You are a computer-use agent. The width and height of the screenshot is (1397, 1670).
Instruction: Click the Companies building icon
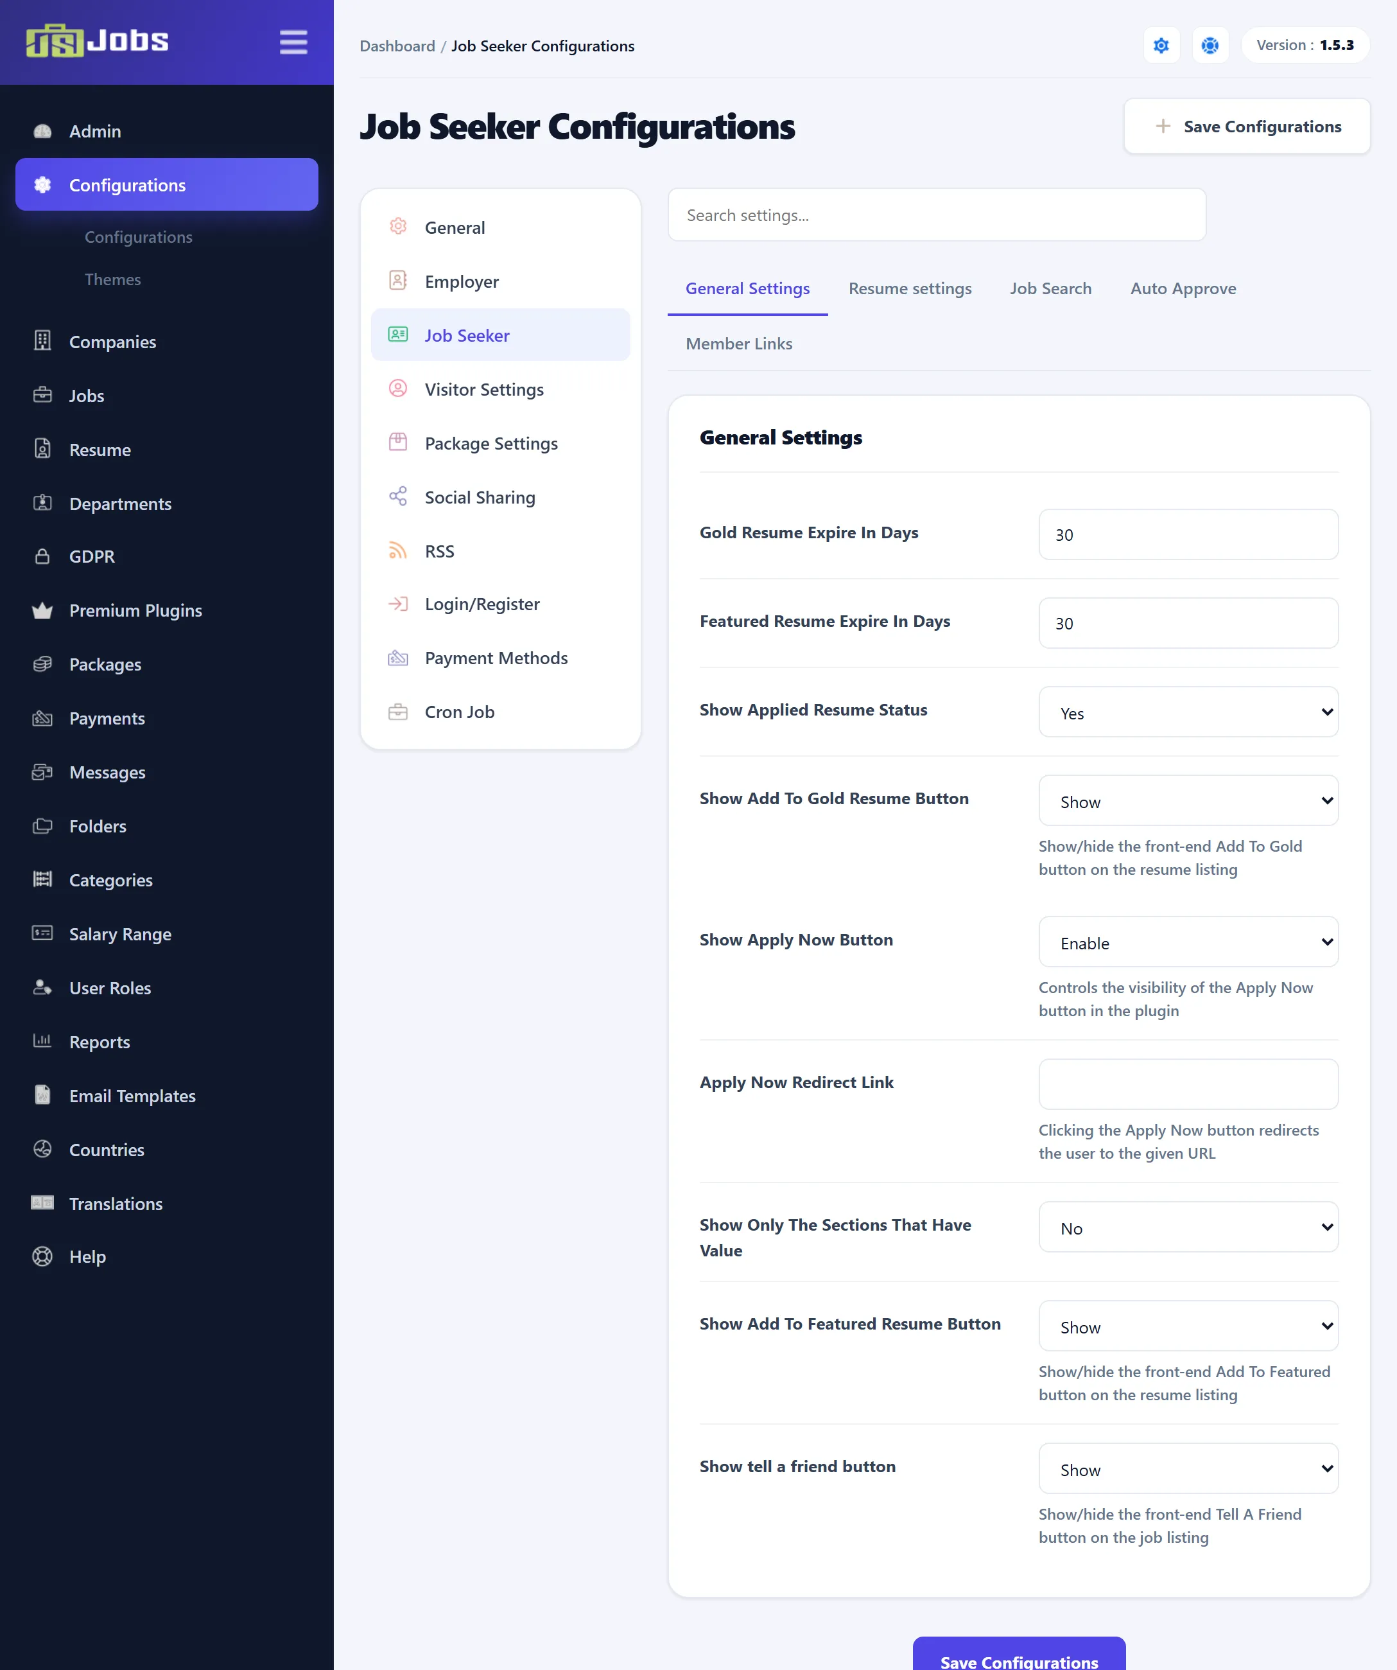42,341
